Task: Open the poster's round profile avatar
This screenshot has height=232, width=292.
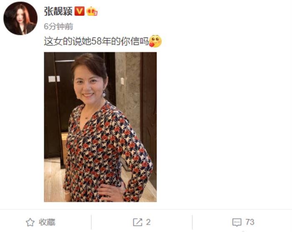Action: coord(20,18)
